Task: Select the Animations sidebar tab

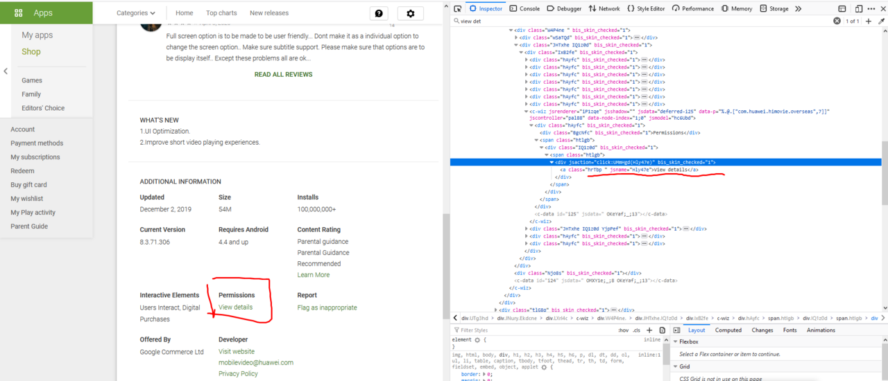Action: tap(821, 330)
